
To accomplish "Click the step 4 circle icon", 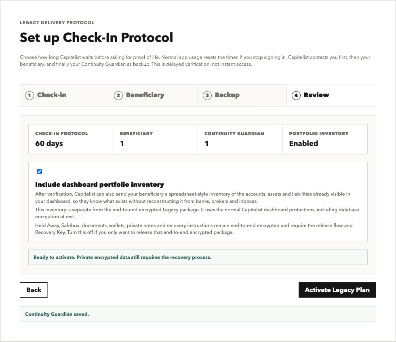I will coord(296,96).
